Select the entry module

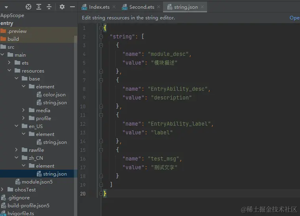pos(7,23)
